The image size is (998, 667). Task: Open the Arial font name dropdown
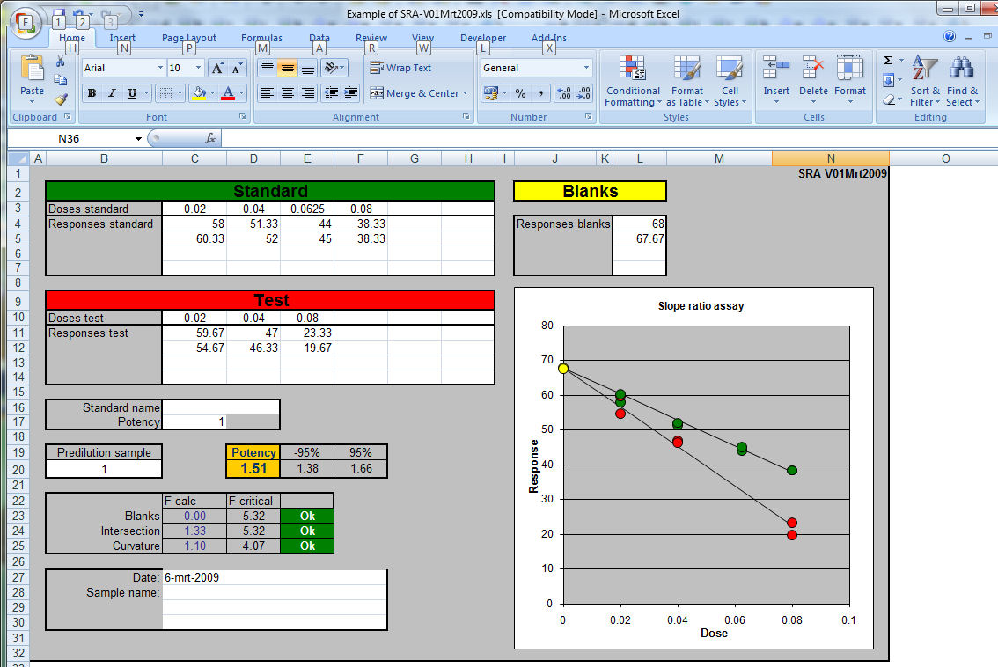[x=160, y=68]
